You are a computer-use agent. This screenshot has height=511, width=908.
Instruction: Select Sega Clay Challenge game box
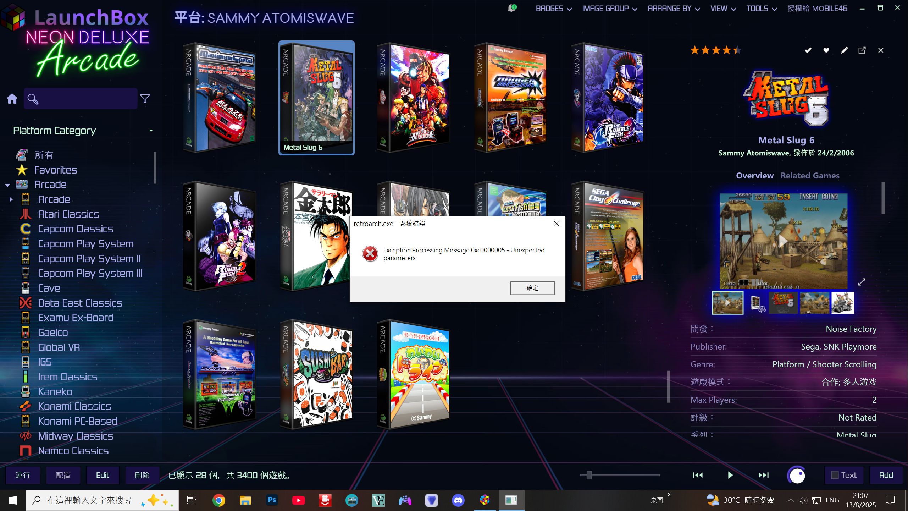(608, 236)
